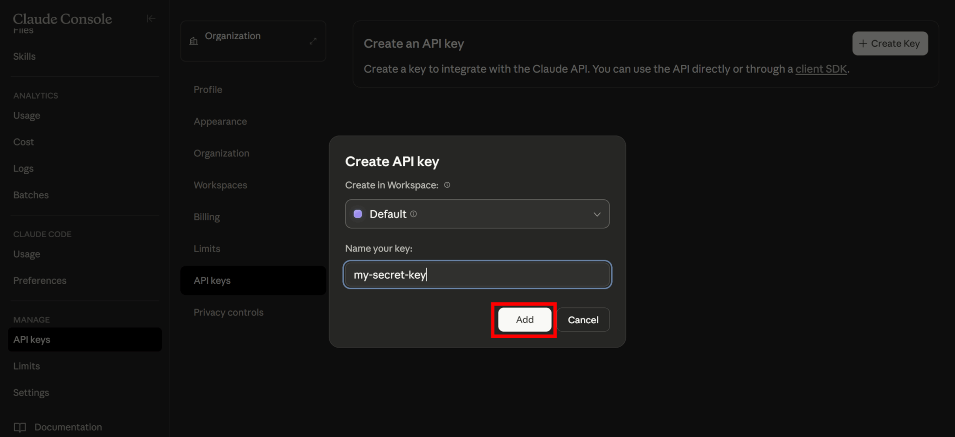Open Workspaces settings section
The image size is (955, 437).
[x=220, y=185]
